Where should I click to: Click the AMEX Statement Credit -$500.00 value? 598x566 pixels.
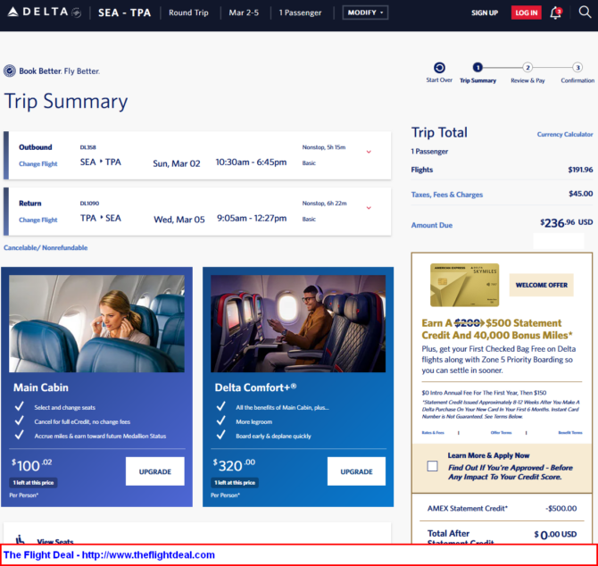pyautogui.click(x=561, y=508)
